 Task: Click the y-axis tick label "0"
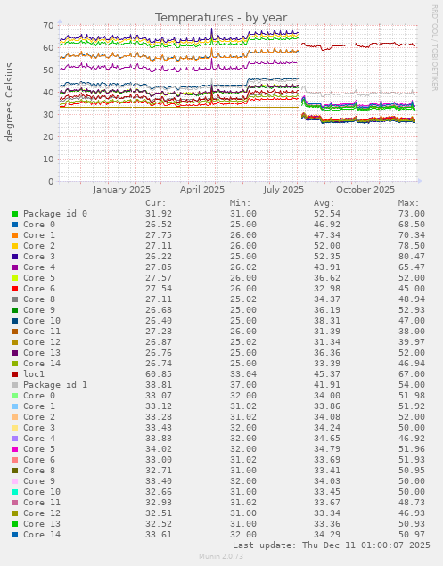(x=51, y=181)
